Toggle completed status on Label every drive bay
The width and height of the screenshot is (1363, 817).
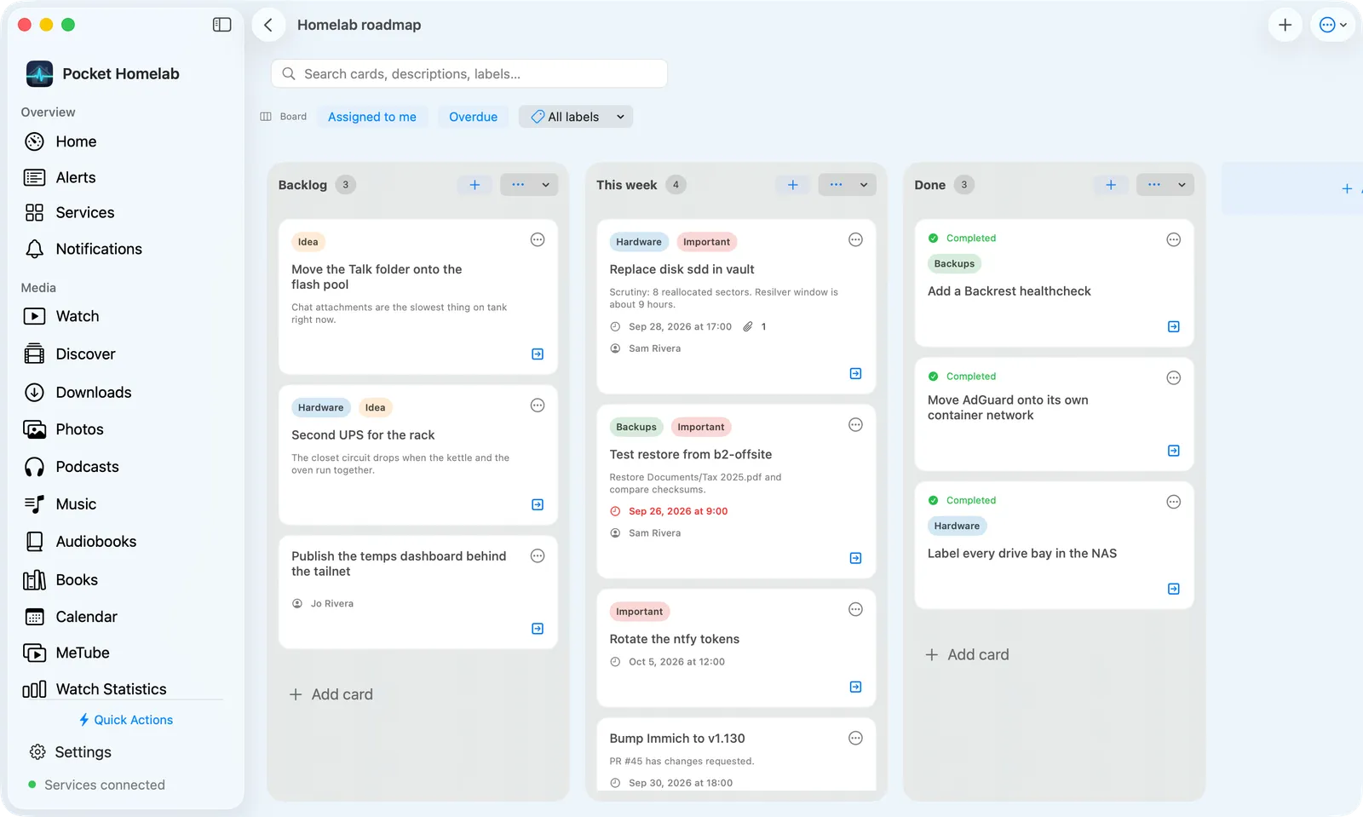tap(933, 501)
